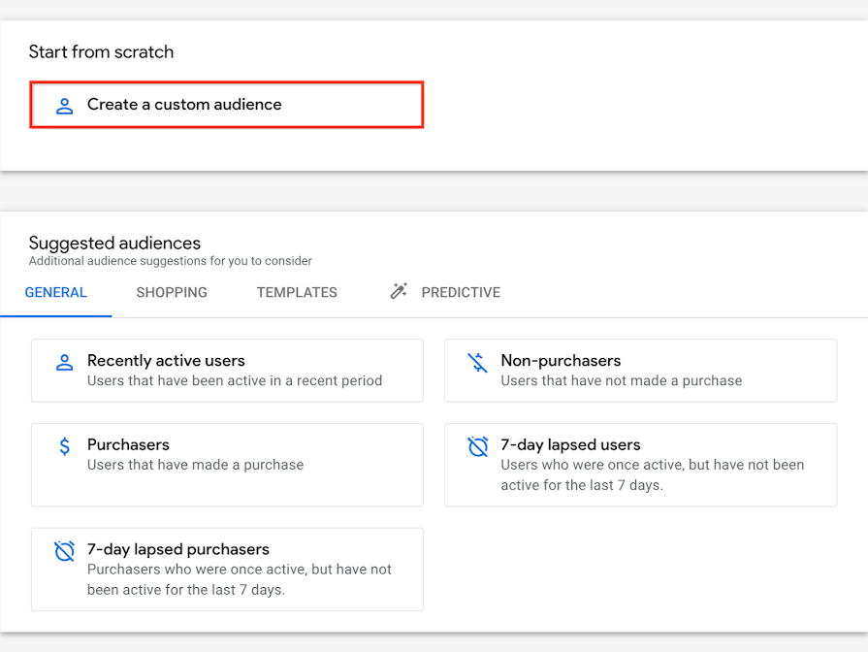868x652 pixels.
Task: Click the person icon in Recently active users
Action: click(65, 362)
